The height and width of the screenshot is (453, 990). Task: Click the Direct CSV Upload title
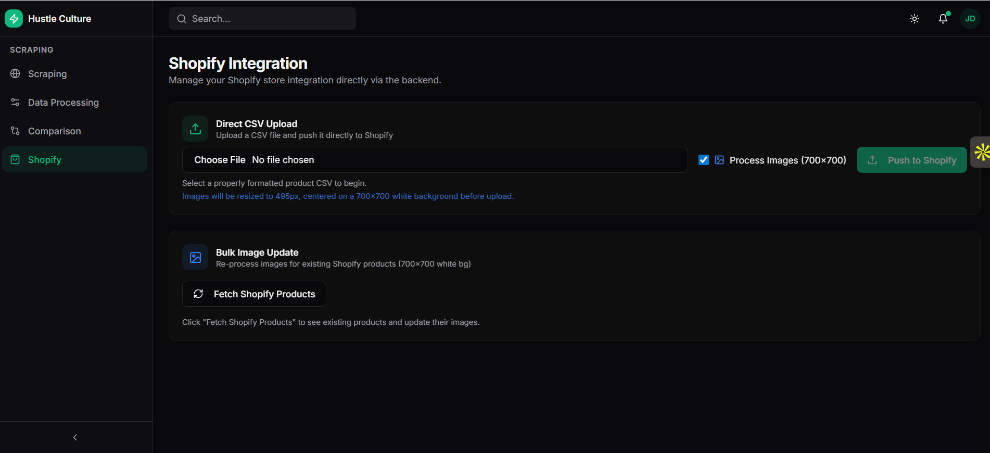[x=257, y=124]
